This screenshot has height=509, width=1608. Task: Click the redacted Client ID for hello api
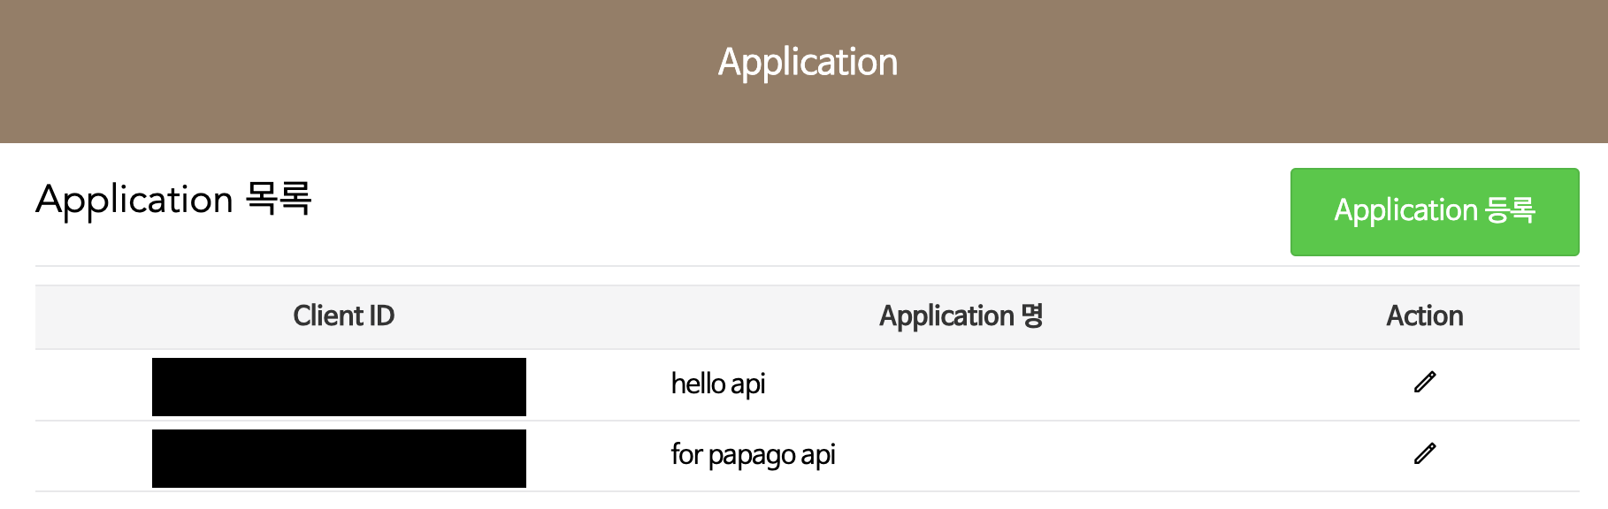pyautogui.click(x=339, y=387)
